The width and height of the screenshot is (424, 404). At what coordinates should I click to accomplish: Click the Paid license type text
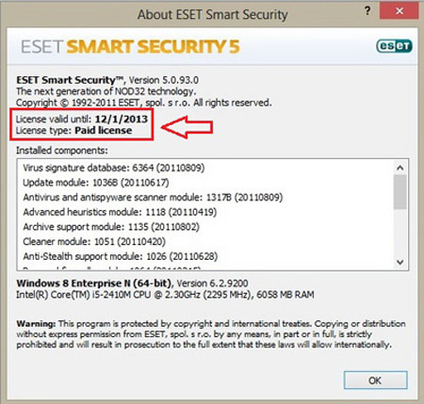[x=104, y=130]
